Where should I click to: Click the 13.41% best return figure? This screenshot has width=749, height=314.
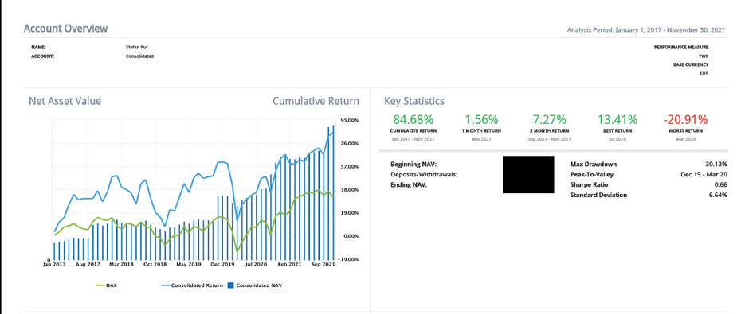coord(618,119)
